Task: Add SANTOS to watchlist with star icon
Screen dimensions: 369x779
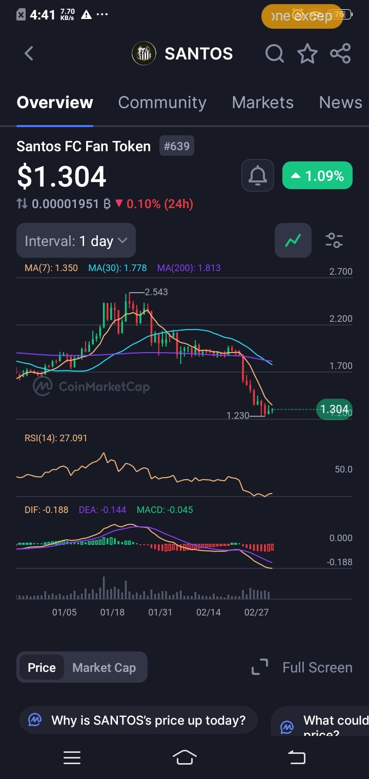Action: [307, 53]
